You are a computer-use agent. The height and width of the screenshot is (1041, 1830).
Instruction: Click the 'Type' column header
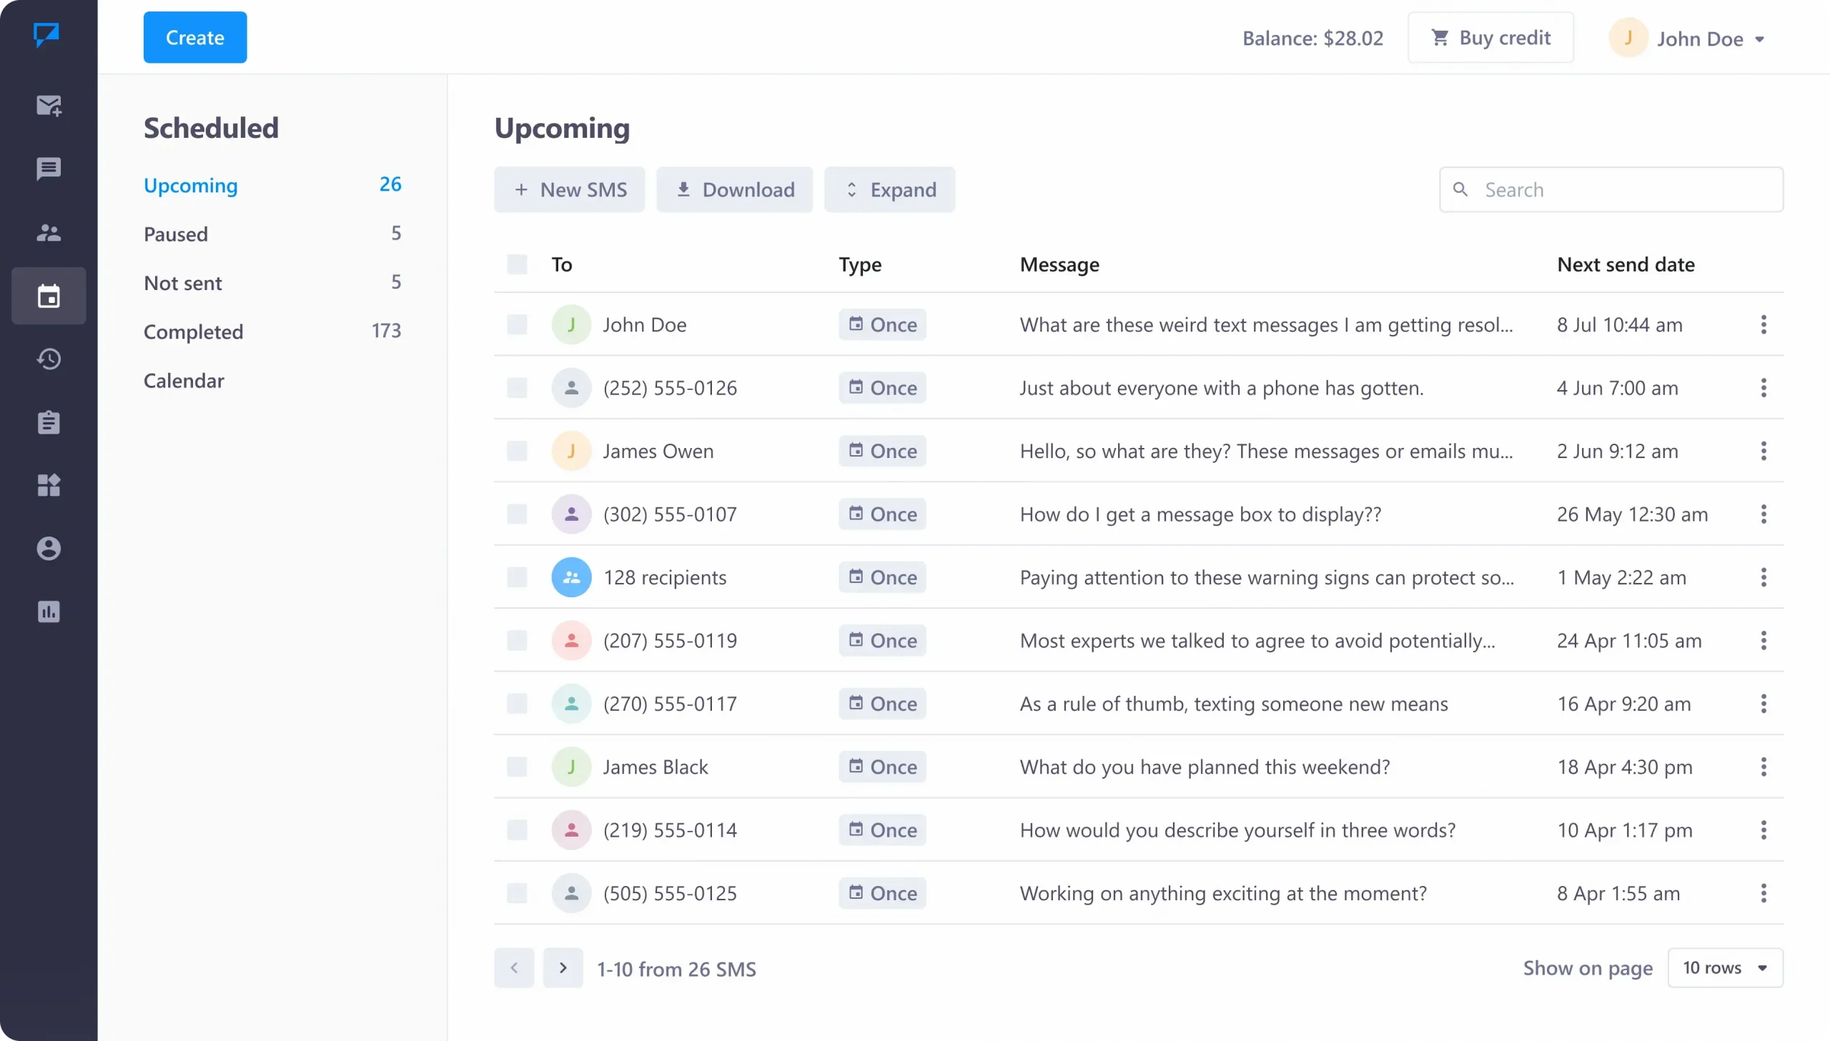(860, 264)
